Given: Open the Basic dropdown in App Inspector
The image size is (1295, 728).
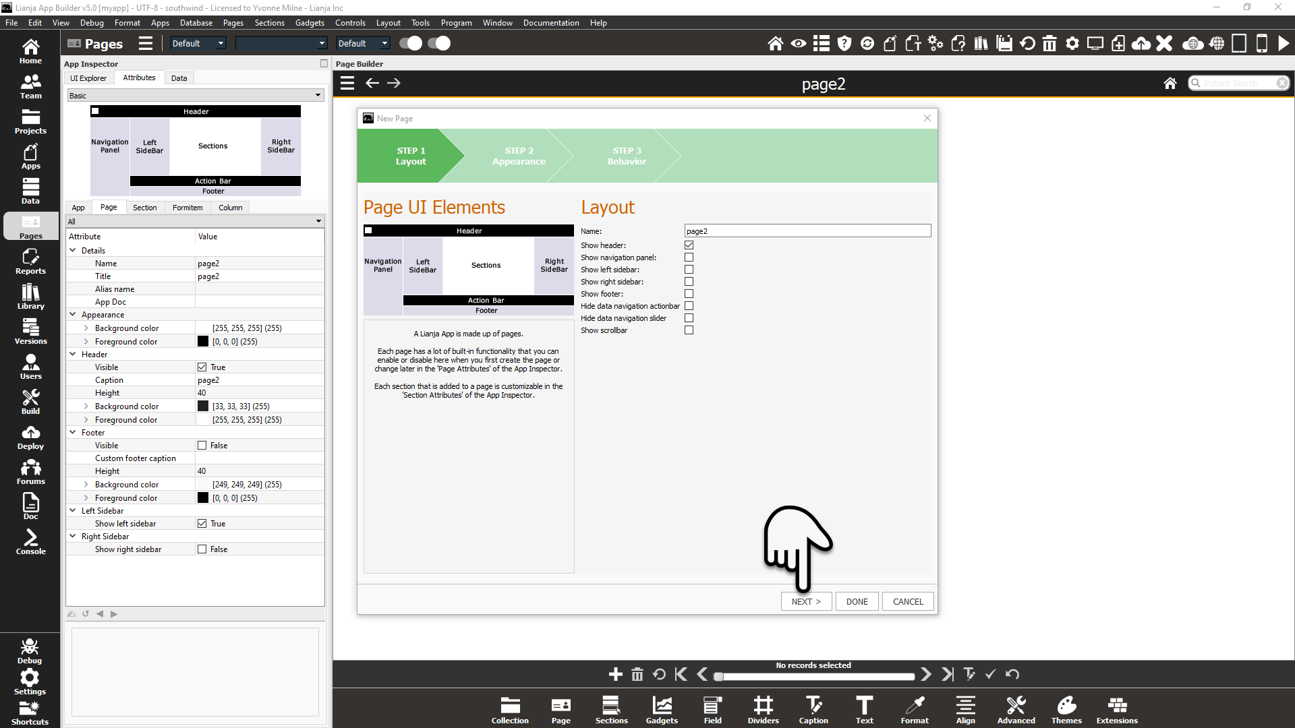Looking at the screenshot, I should [195, 96].
